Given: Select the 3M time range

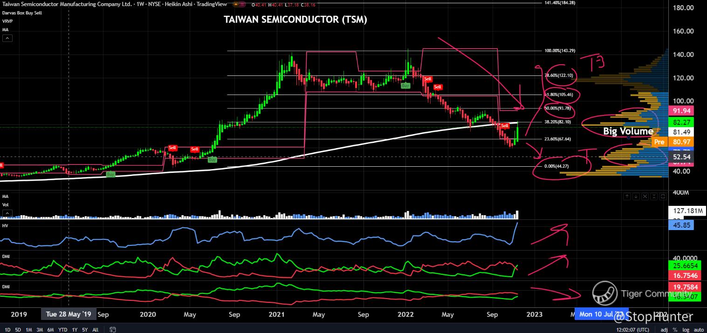Looking at the screenshot, I should pyautogui.click(x=40, y=329).
